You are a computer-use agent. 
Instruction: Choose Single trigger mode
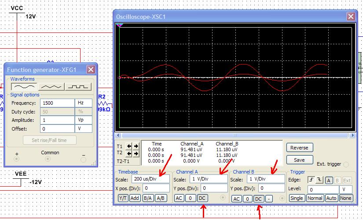[297, 198]
